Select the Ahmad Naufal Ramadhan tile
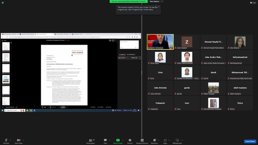Screen dimensions: 258x145 (213, 42)
